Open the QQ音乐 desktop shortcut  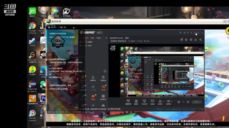pyautogui.click(x=32, y=71)
